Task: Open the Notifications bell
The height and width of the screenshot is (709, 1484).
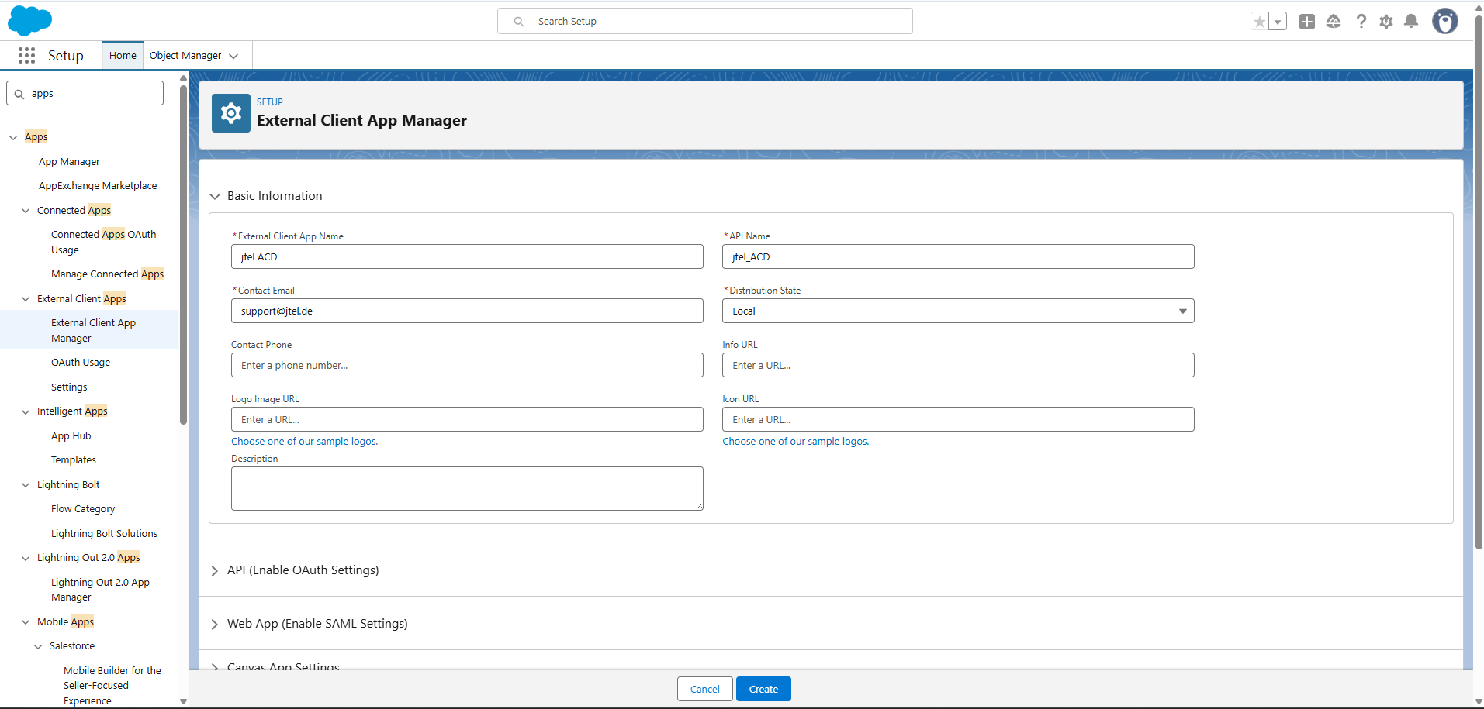Action: (1411, 22)
